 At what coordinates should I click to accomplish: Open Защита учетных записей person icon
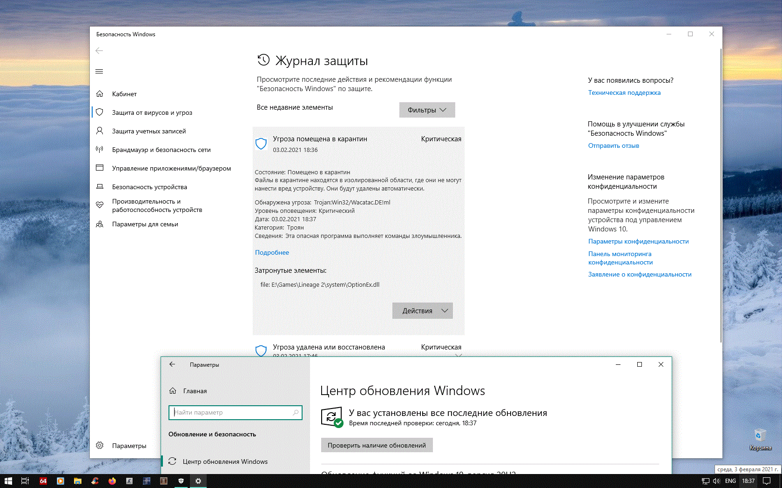coord(100,131)
